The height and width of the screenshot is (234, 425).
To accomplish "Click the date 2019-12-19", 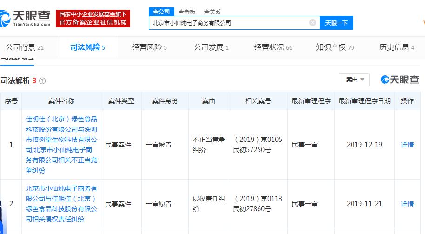I will pos(365,145).
